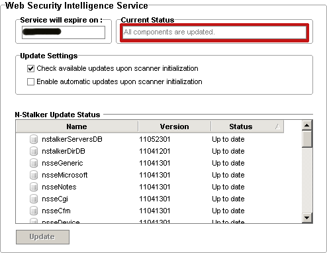Click the scrollbar up arrow
The width and height of the screenshot is (327, 253).
coord(307,126)
